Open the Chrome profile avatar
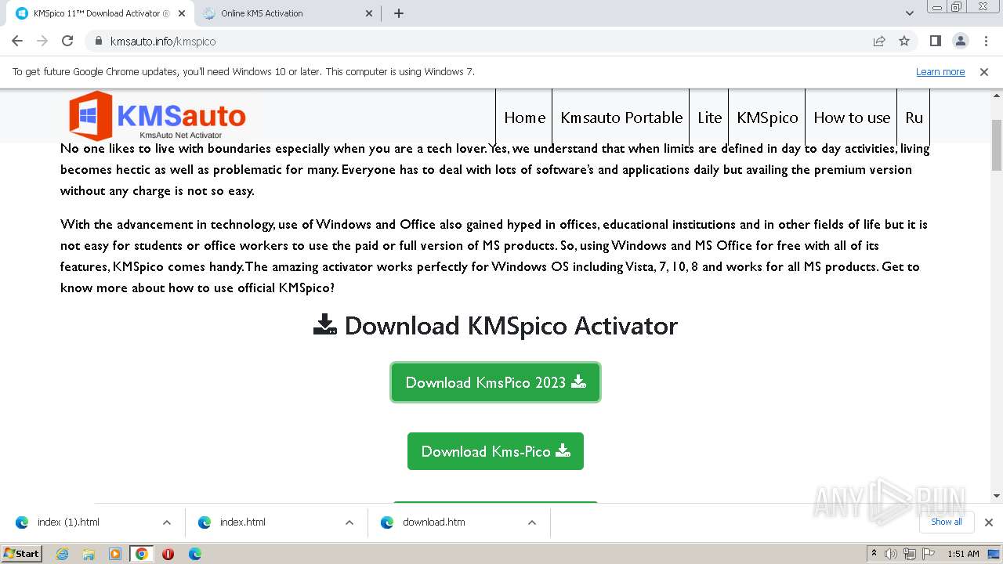 pos(960,41)
